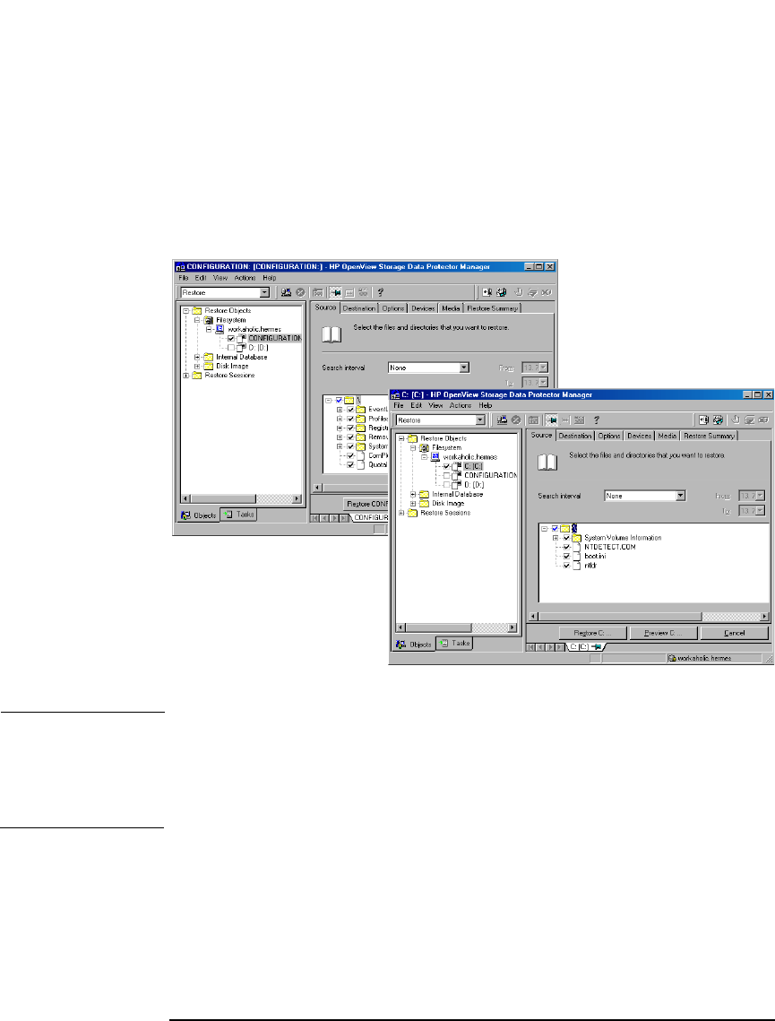The width and height of the screenshot is (775, 1021).
Task: Expand Restore Sessions in C: window tree
Action: tap(400, 513)
